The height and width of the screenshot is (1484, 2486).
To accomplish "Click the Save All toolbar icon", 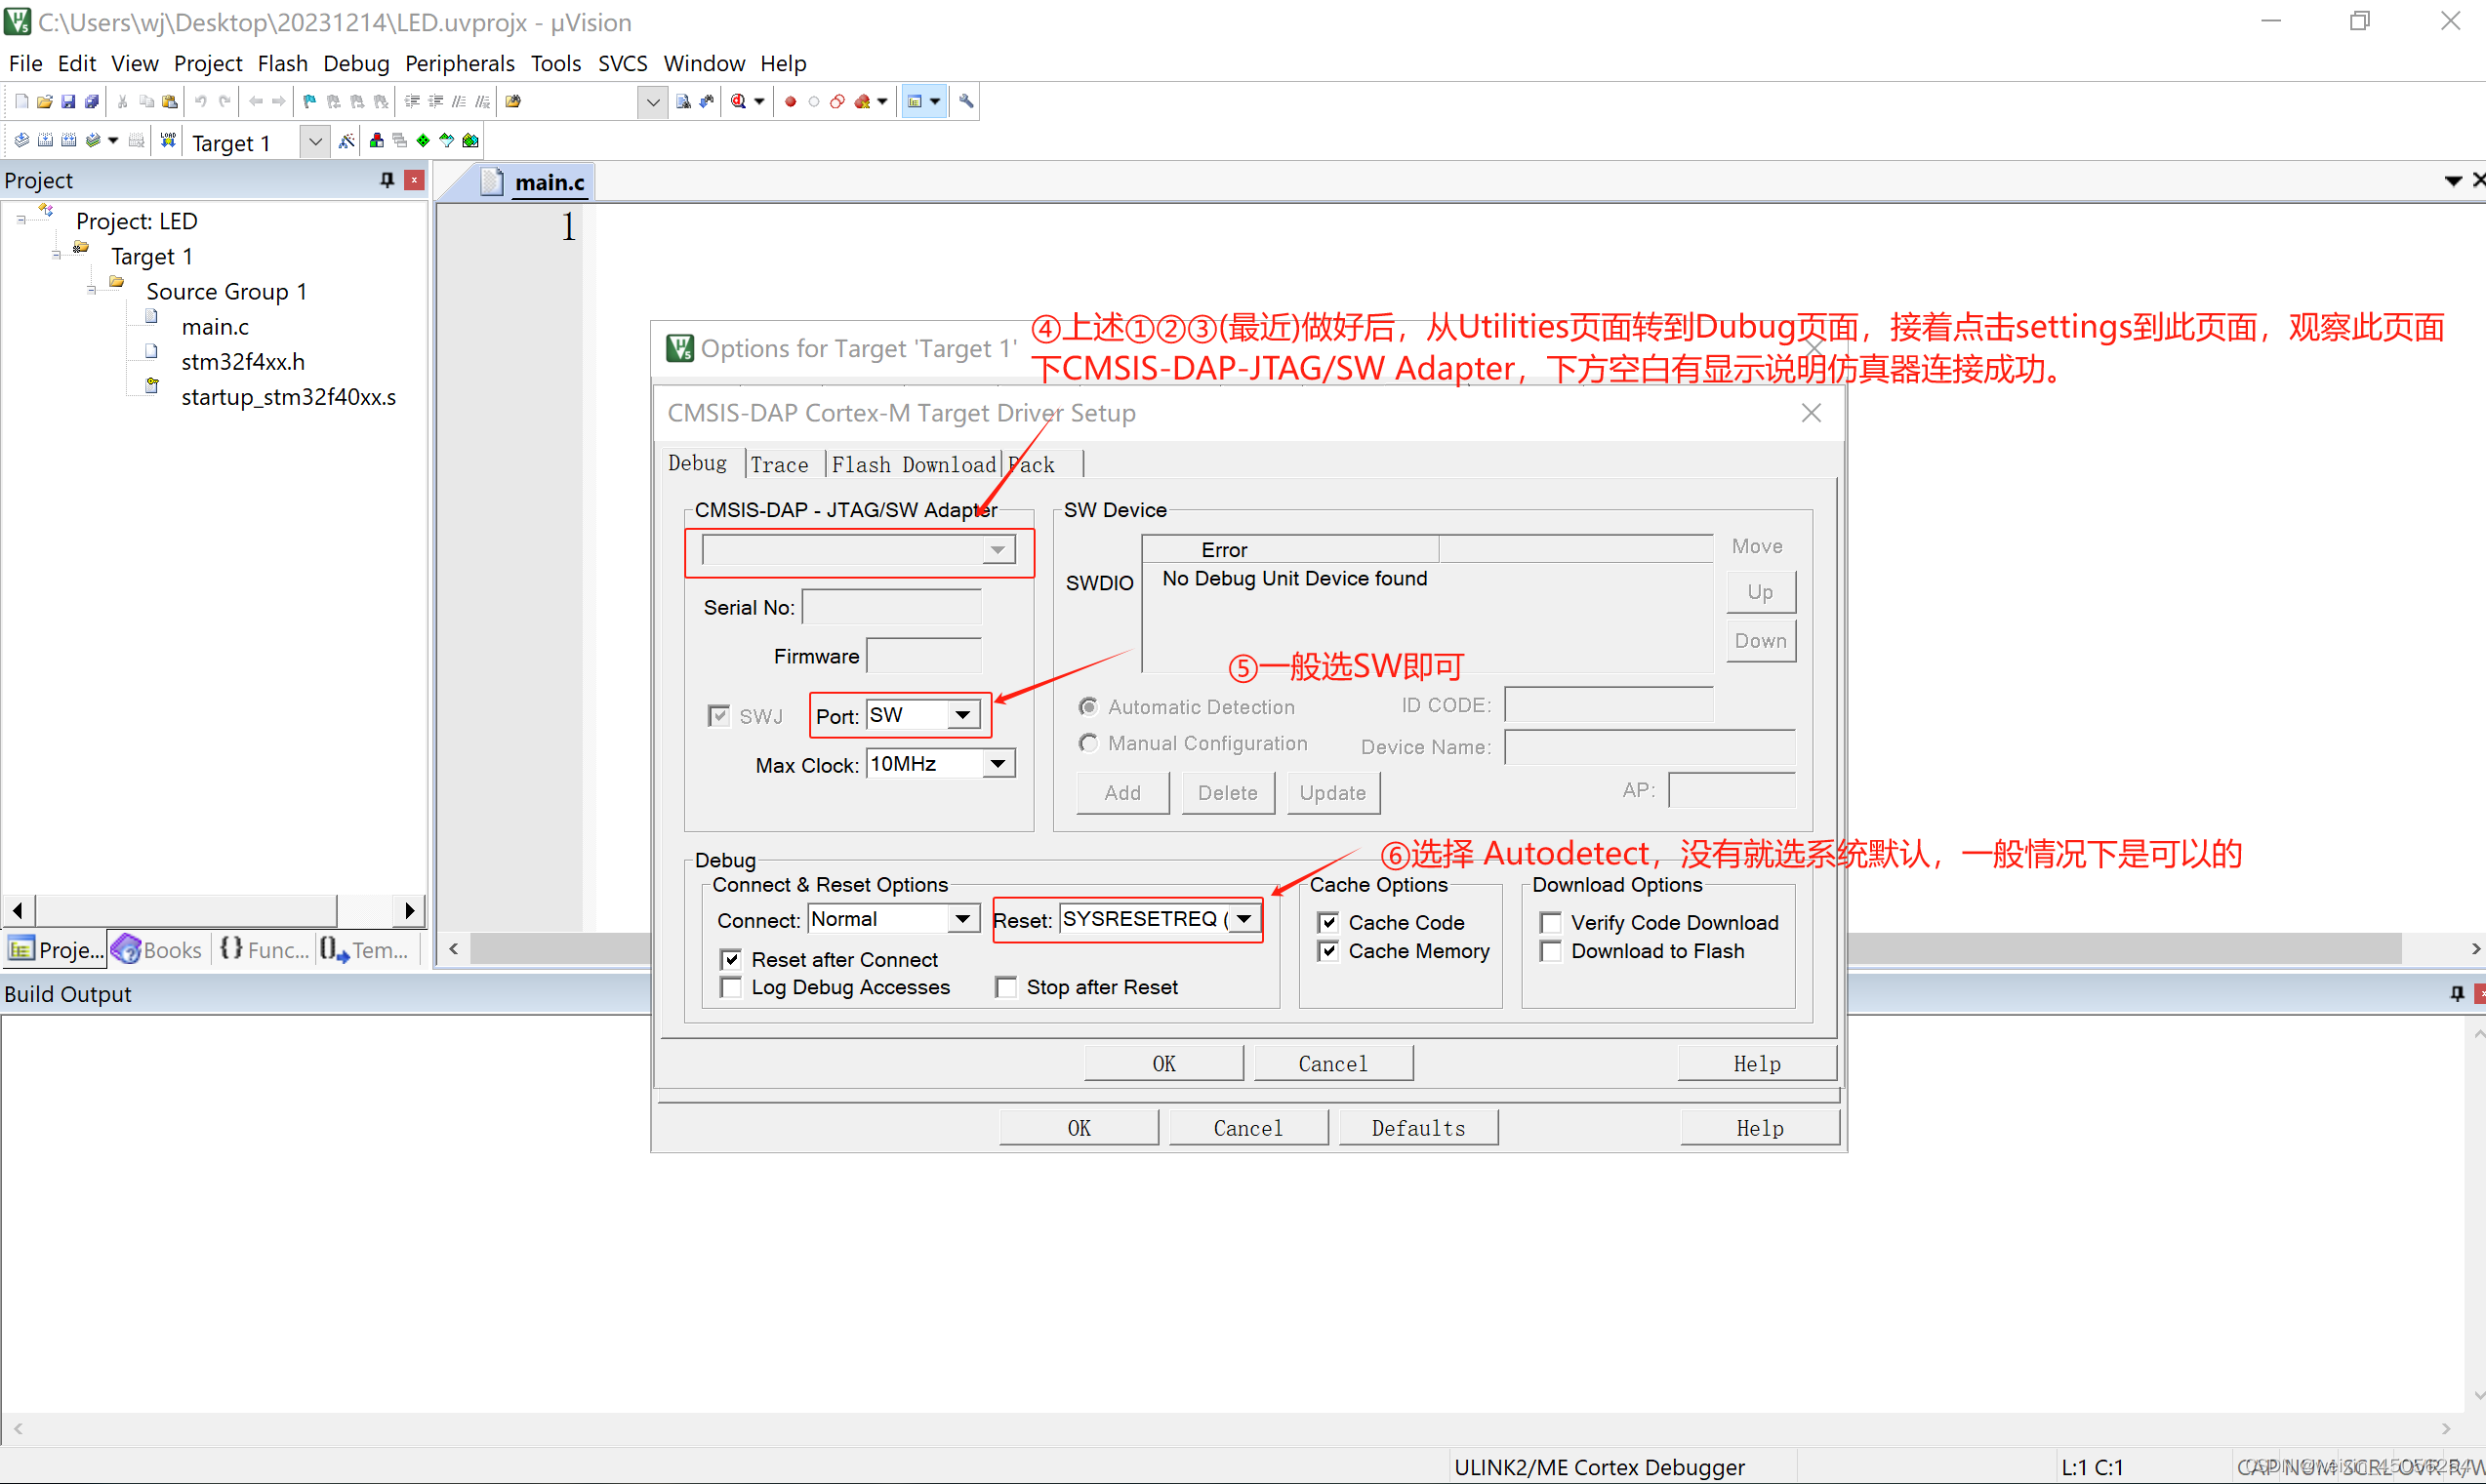I will tap(92, 101).
